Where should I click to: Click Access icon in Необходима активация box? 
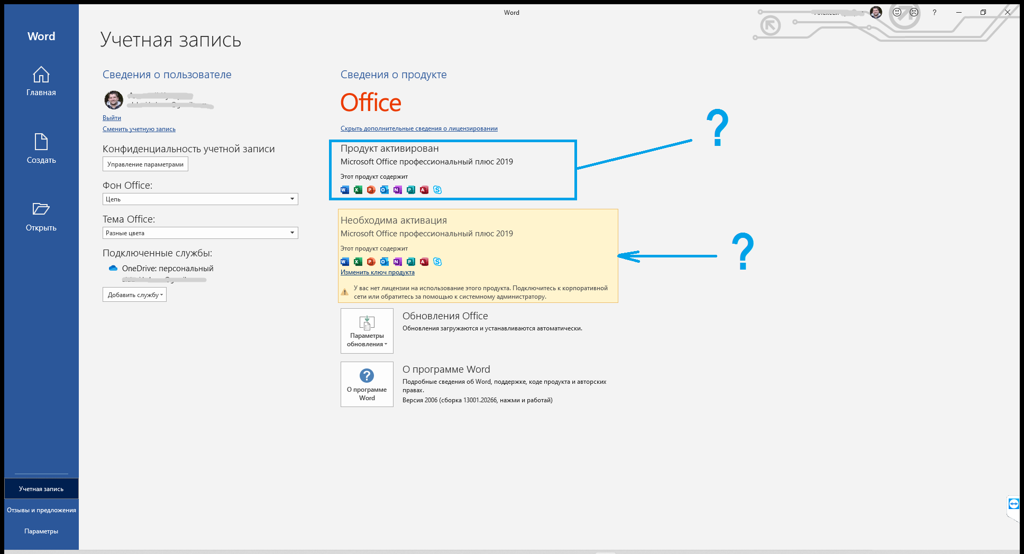(x=424, y=262)
